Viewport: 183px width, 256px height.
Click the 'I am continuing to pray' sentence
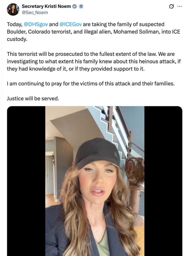point(91,83)
